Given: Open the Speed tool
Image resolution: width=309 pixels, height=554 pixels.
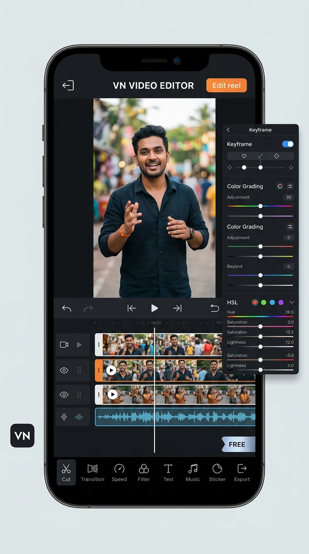Looking at the screenshot, I should (x=119, y=472).
